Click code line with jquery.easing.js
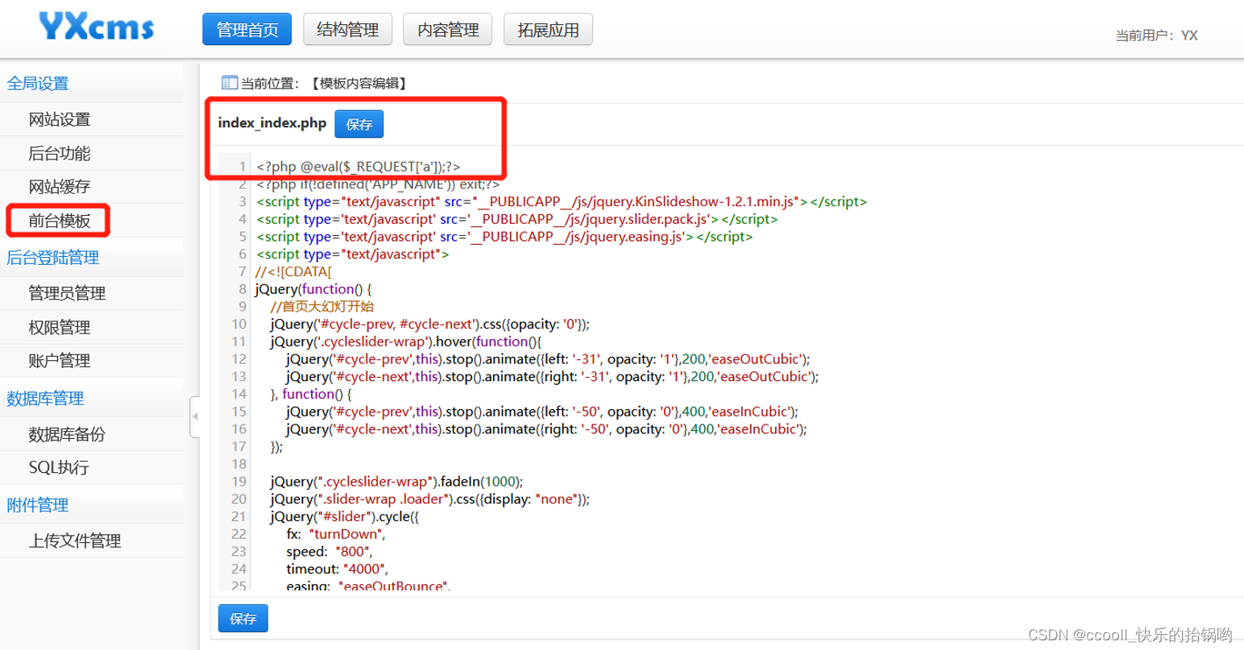1244x650 pixels. 504,237
